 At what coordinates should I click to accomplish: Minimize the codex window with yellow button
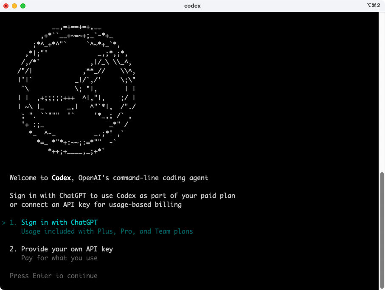[x=14, y=6]
